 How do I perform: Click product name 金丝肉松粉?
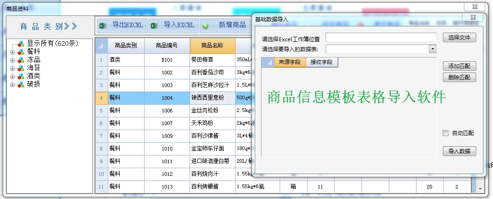pyautogui.click(x=205, y=110)
